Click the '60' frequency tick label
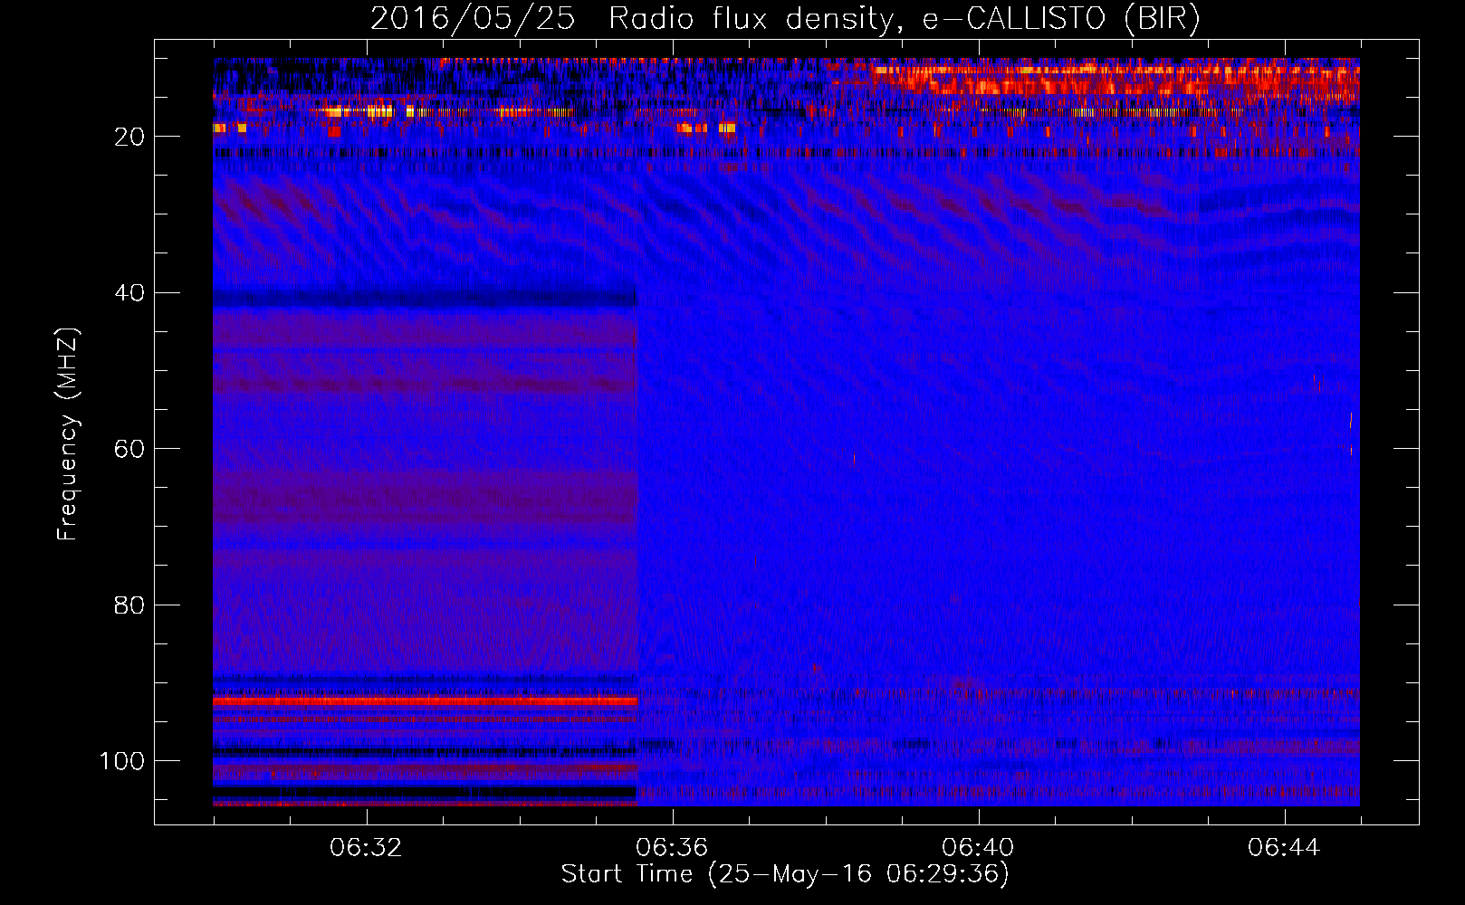 coord(129,449)
